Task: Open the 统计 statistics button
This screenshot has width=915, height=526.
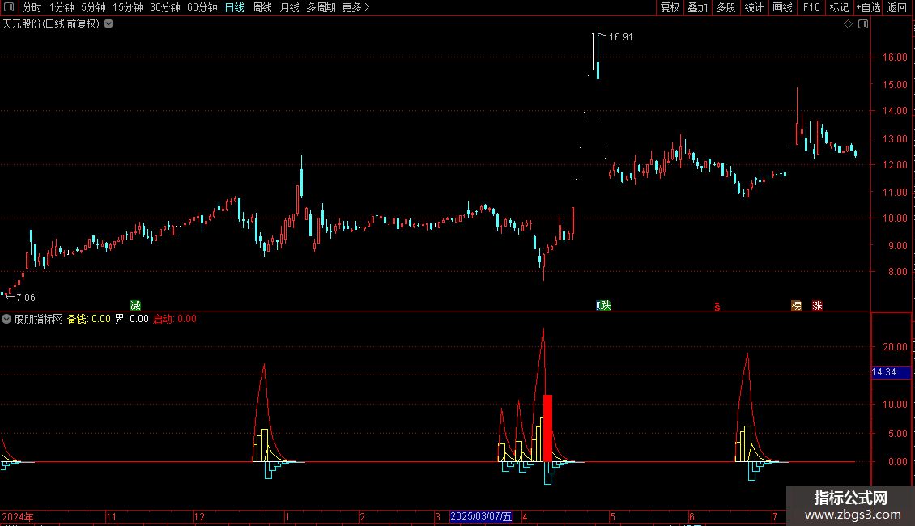Action: [x=754, y=7]
